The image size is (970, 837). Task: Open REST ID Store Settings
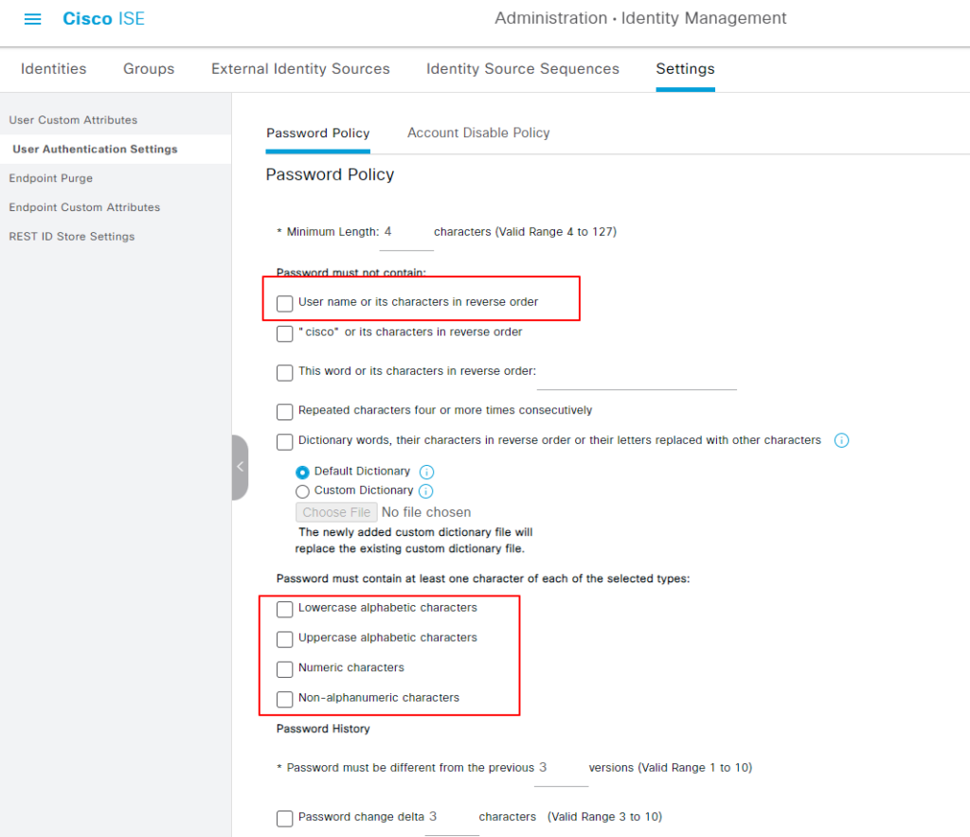pos(72,237)
